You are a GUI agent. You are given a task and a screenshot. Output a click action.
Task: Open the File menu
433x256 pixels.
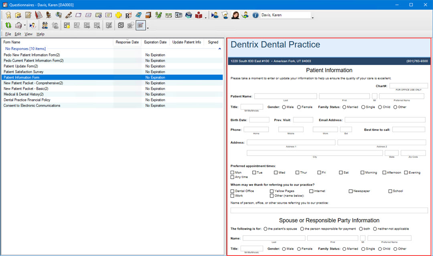[8, 34]
